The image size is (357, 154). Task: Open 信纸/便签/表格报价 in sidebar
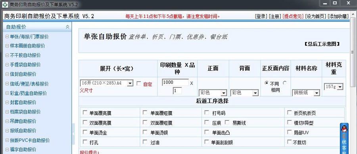(x=29, y=84)
